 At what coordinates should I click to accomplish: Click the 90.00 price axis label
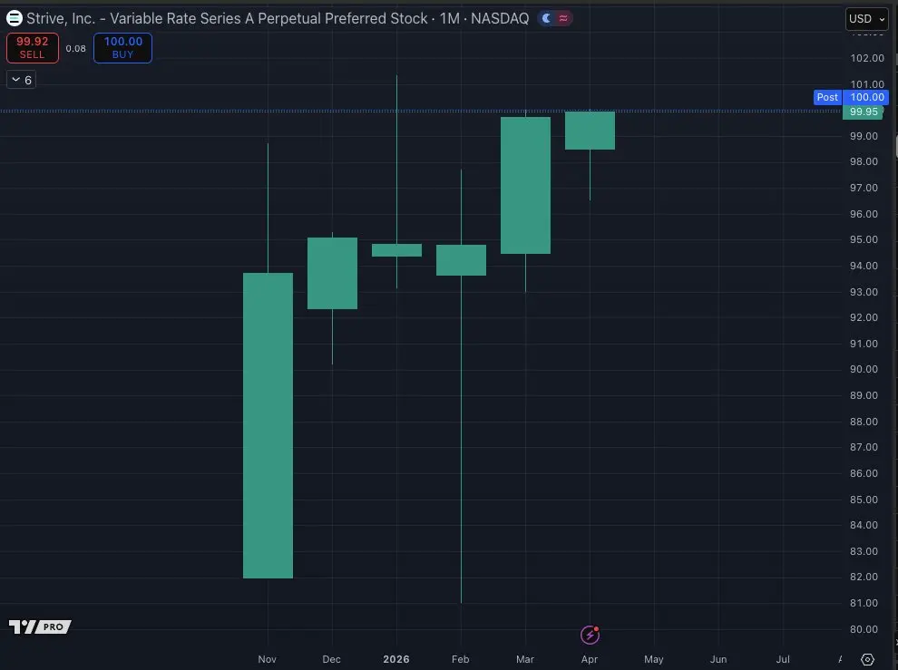(864, 369)
